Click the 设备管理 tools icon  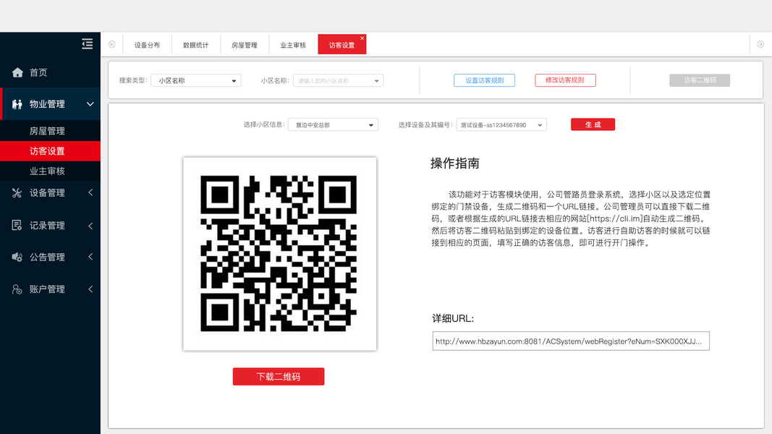17,193
